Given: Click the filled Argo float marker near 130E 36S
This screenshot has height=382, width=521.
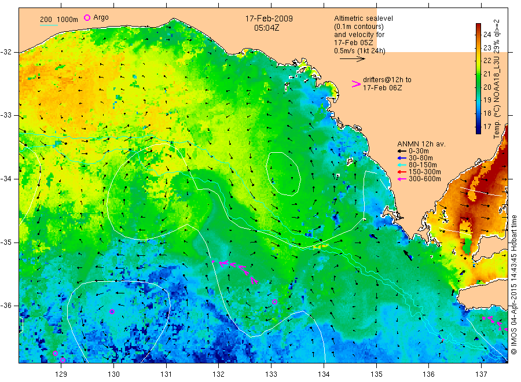Looking at the screenshot, I should pyautogui.click(x=112, y=311).
